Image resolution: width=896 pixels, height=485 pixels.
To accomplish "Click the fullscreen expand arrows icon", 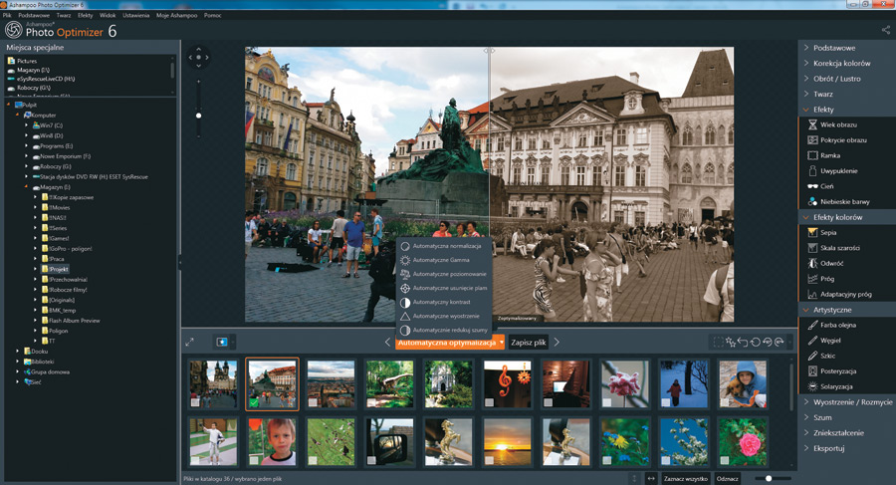I will pyautogui.click(x=189, y=342).
